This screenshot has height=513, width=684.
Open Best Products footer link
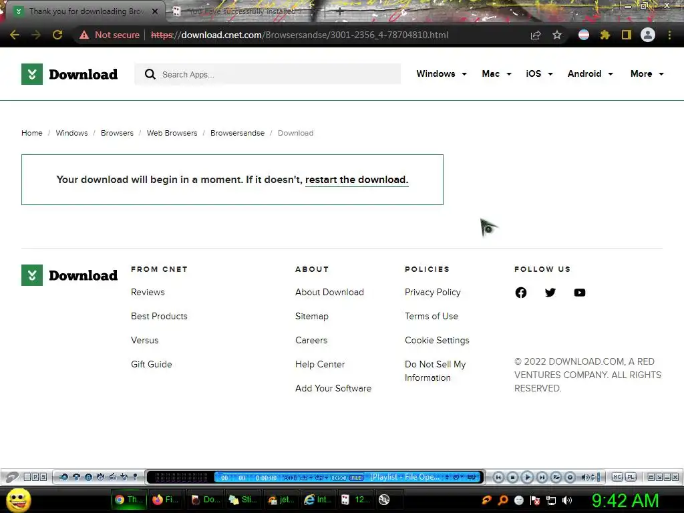[x=159, y=316]
